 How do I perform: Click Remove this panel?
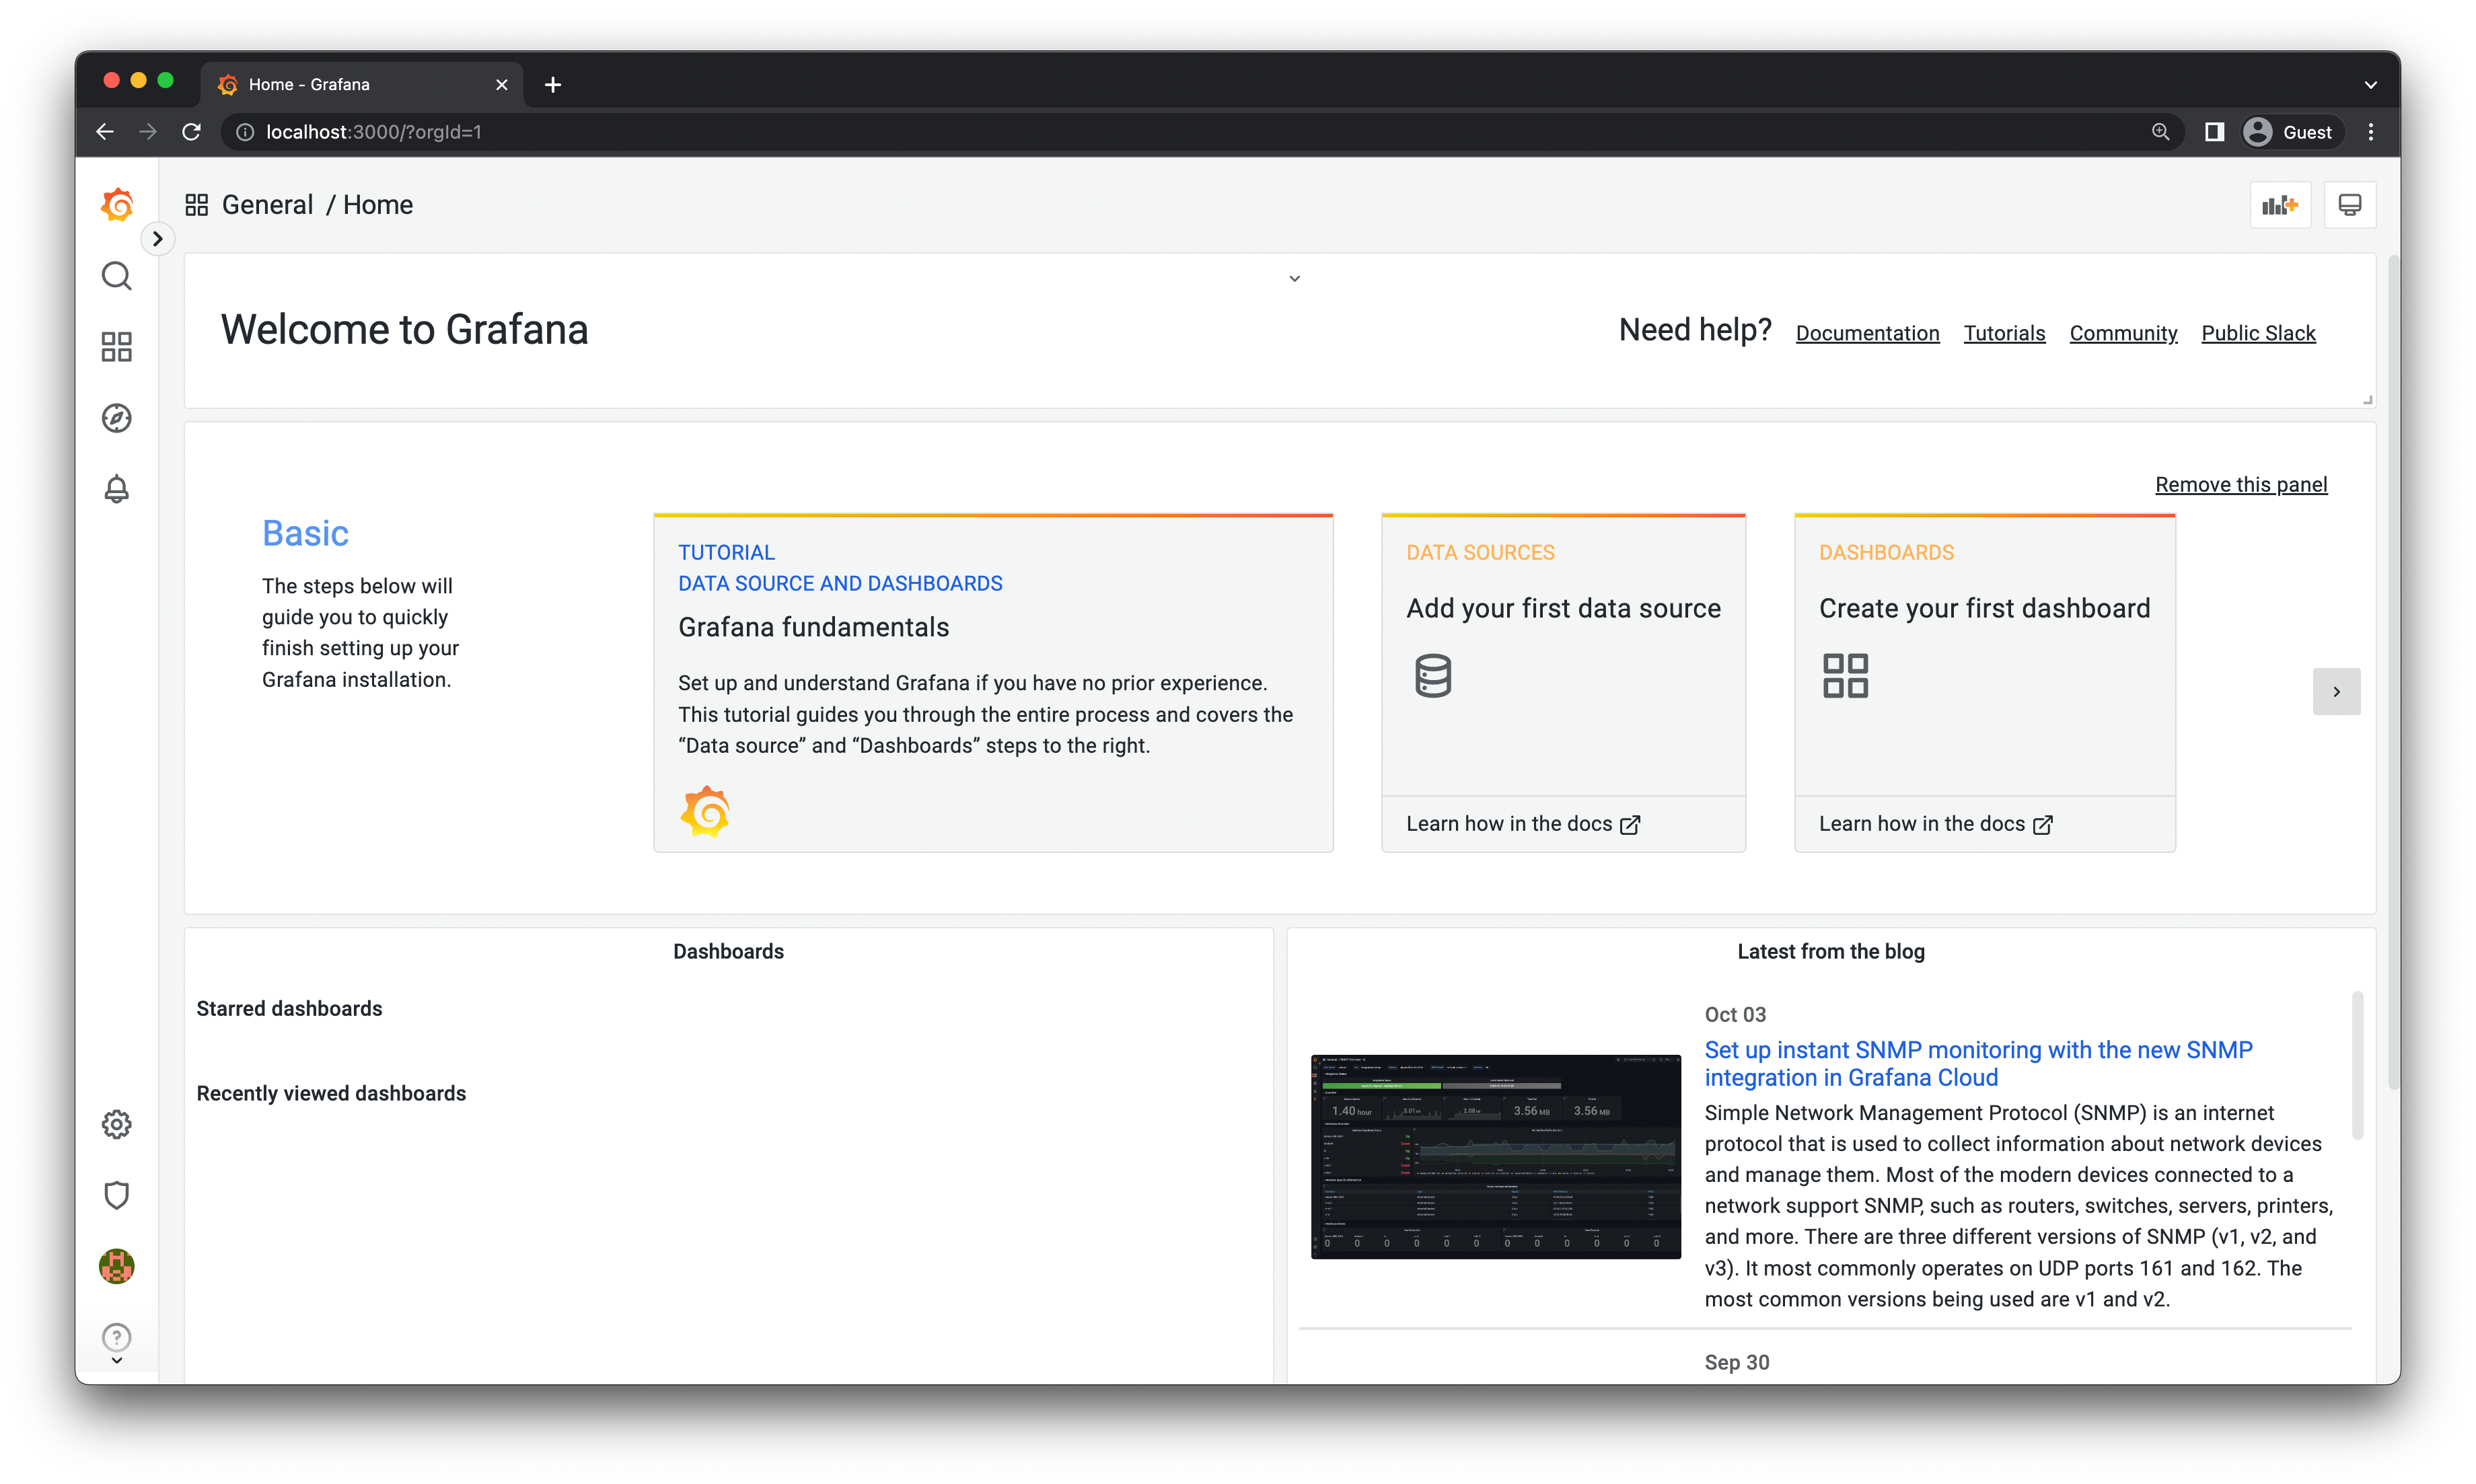click(x=2241, y=484)
